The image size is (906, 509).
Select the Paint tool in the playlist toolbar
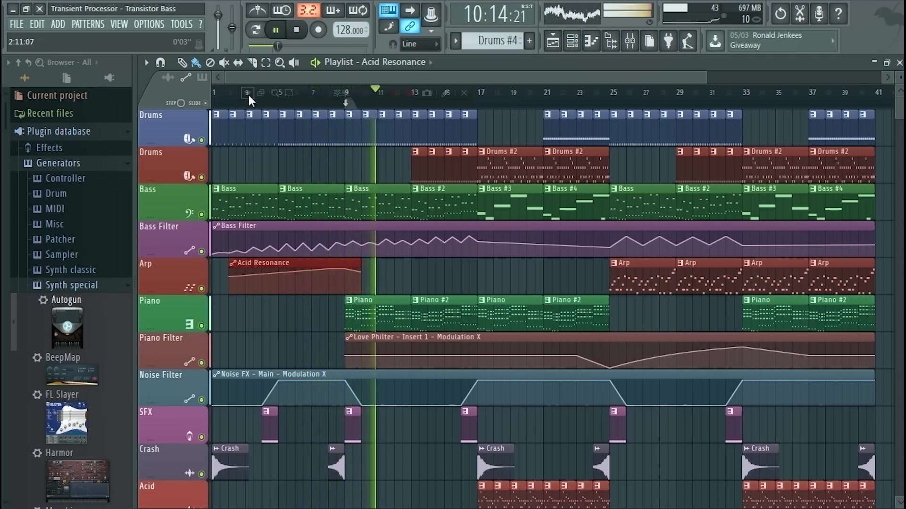tap(195, 62)
